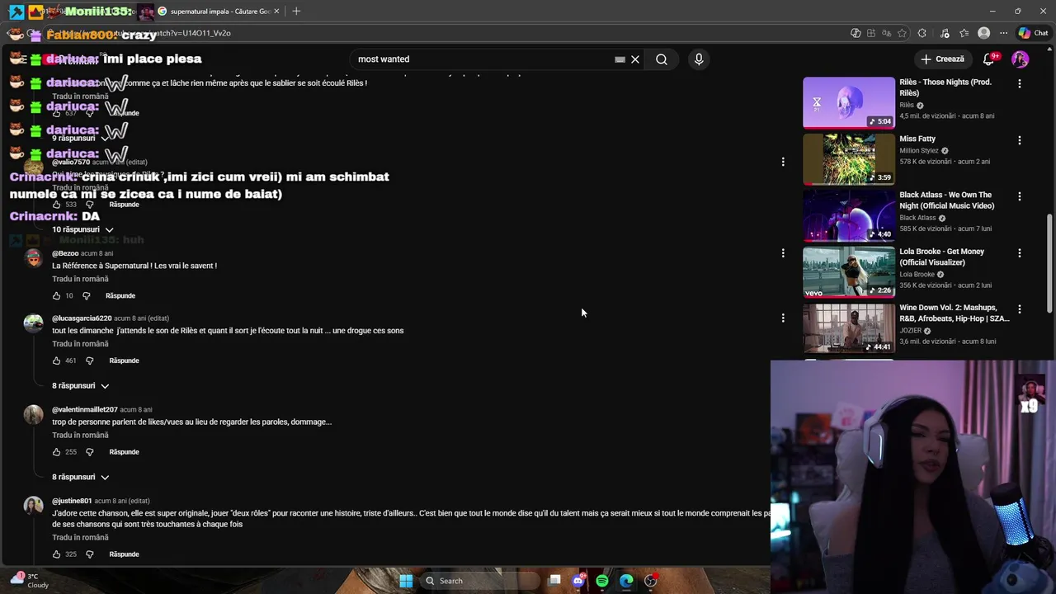The height and width of the screenshot is (594, 1056).
Task: Open OBS Studio from the taskbar
Action: (651, 581)
